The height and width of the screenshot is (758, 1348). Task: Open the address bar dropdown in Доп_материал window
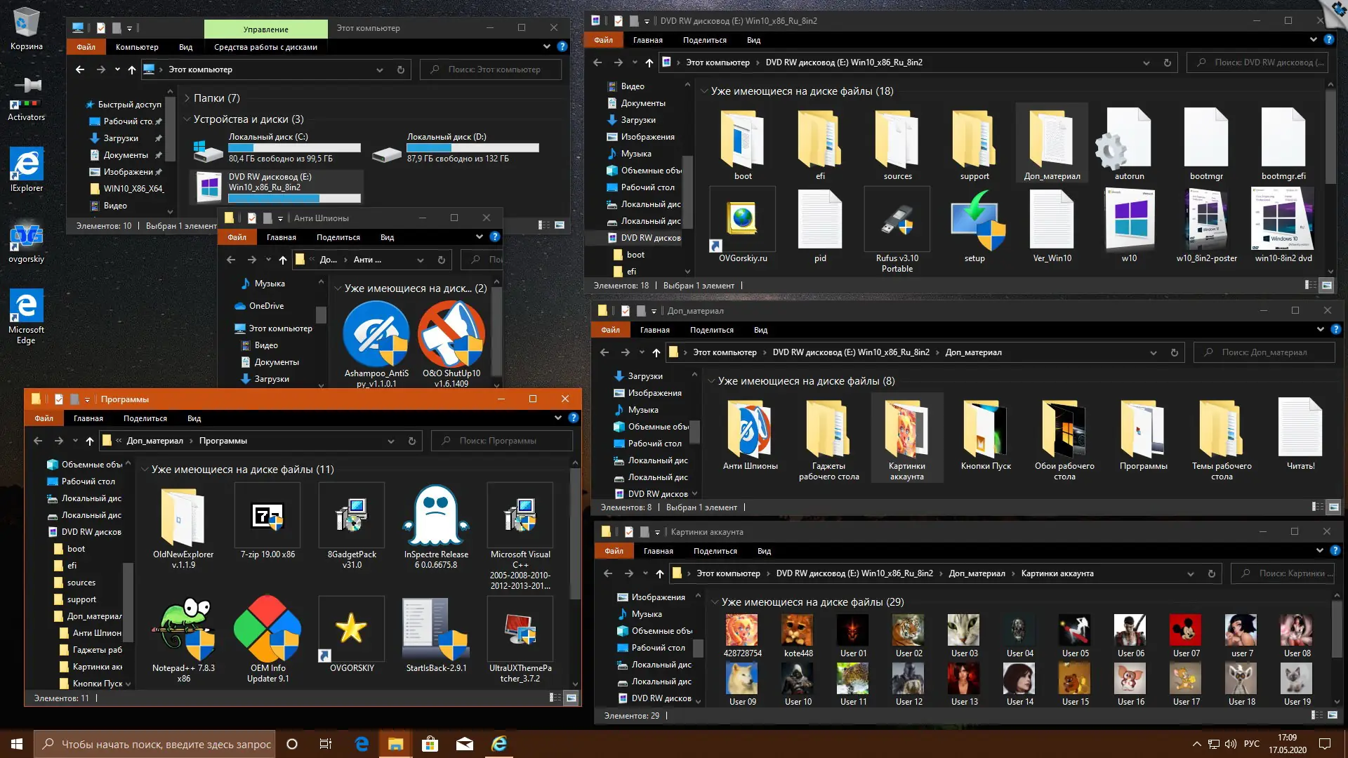point(1152,352)
